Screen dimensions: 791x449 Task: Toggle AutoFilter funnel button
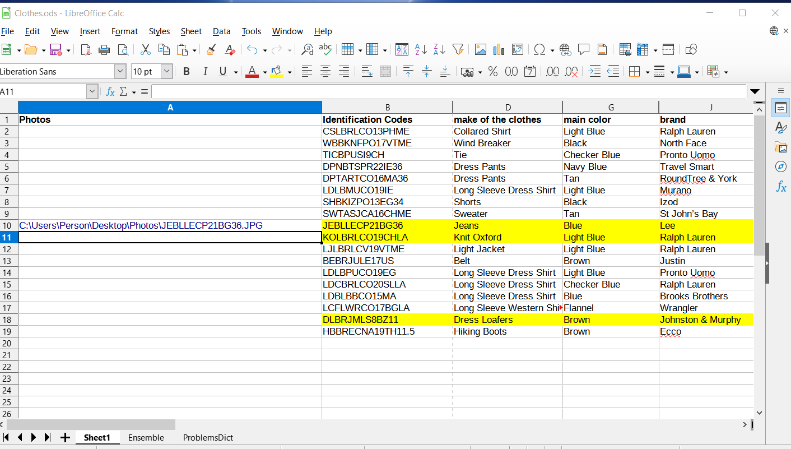point(458,49)
